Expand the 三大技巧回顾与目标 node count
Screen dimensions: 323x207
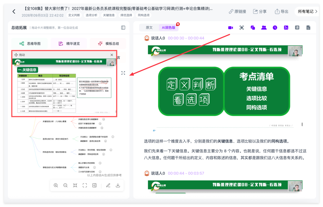[x=100, y=172]
